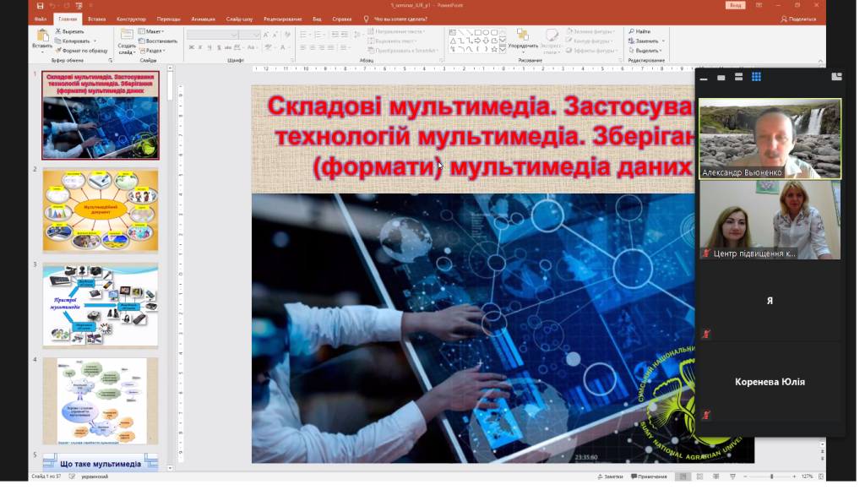The width and height of the screenshot is (865, 490).
Task: Minimize the Zoom video panel
Action: [x=704, y=78]
